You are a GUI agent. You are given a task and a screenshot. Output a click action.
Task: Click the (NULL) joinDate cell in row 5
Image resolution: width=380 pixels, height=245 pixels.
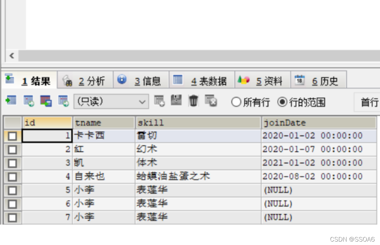[x=319, y=190]
